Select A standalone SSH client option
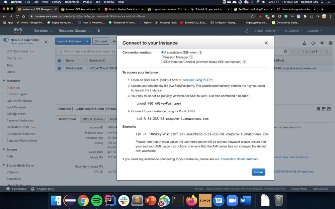The width and height of the screenshot is (335, 209). coord(162,52)
